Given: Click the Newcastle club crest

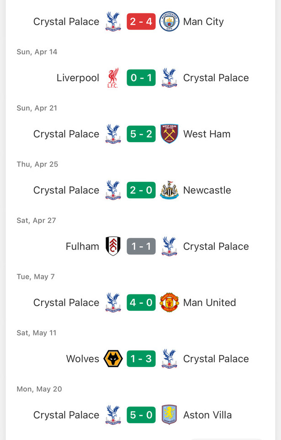Looking at the screenshot, I should click(x=169, y=190).
